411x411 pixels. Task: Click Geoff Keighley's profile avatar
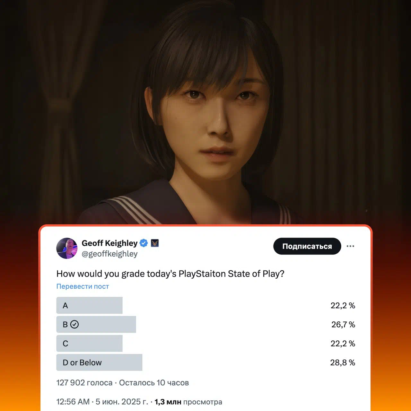(67, 248)
